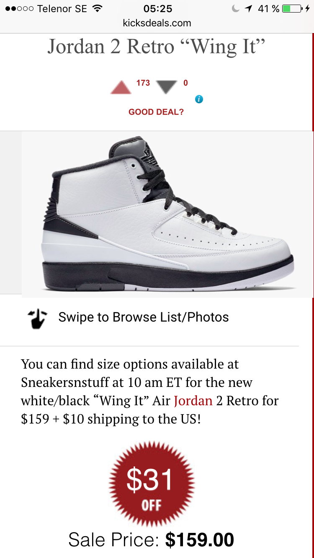The width and height of the screenshot is (314, 558).
Task: Tap the 05:25 clock in status bar
Action: pyautogui.click(x=158, y=8)
